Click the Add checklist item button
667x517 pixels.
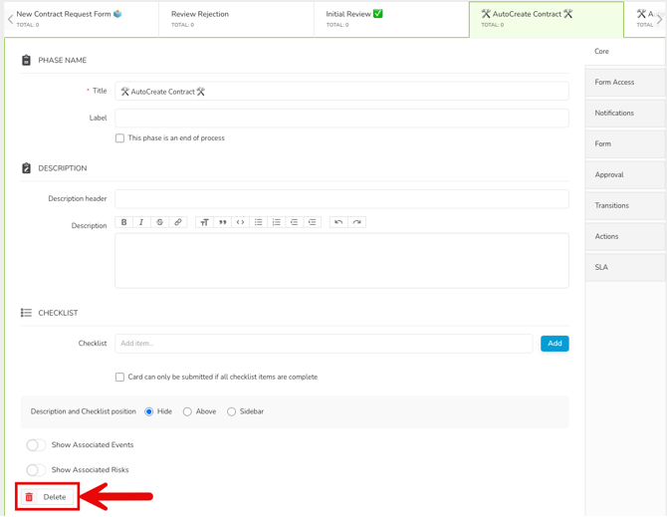tap(555, 344)
